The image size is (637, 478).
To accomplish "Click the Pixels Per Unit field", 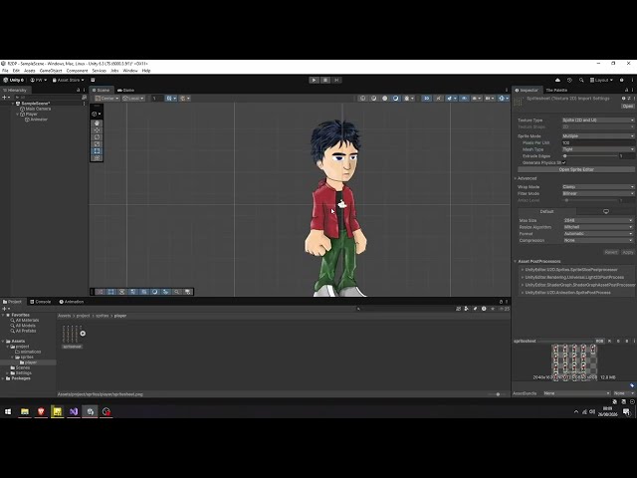I will (x=597, y=143).
